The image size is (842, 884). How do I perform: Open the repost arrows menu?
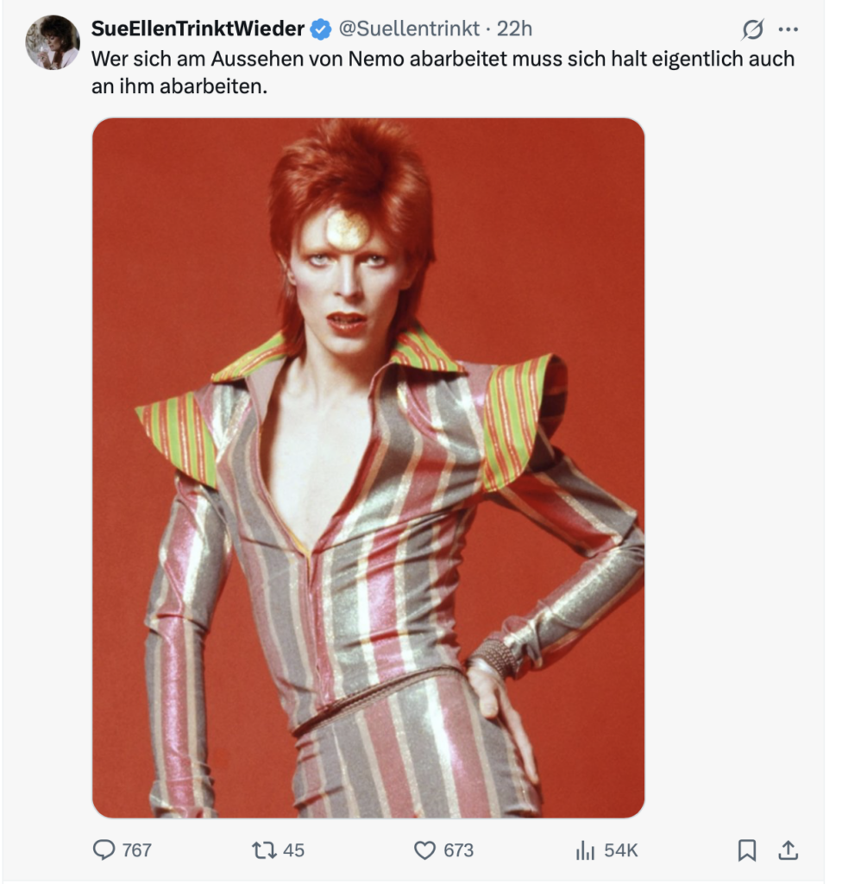tap(263, 849)
